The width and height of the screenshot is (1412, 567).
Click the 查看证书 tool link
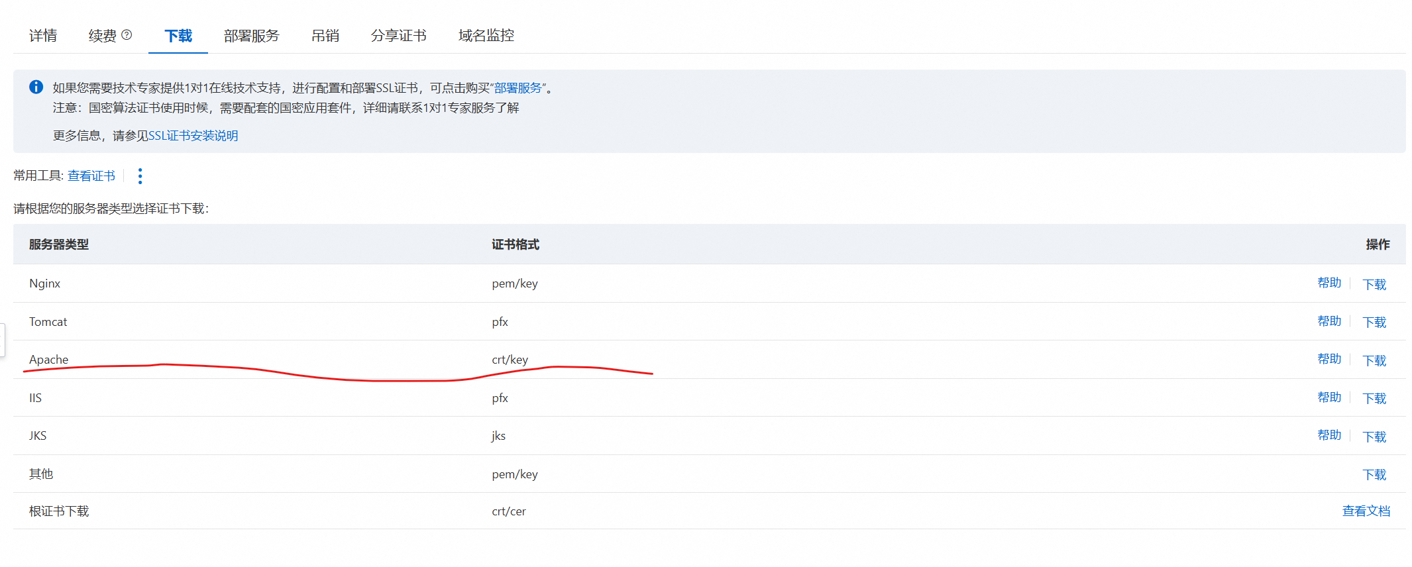coord(91,176)
